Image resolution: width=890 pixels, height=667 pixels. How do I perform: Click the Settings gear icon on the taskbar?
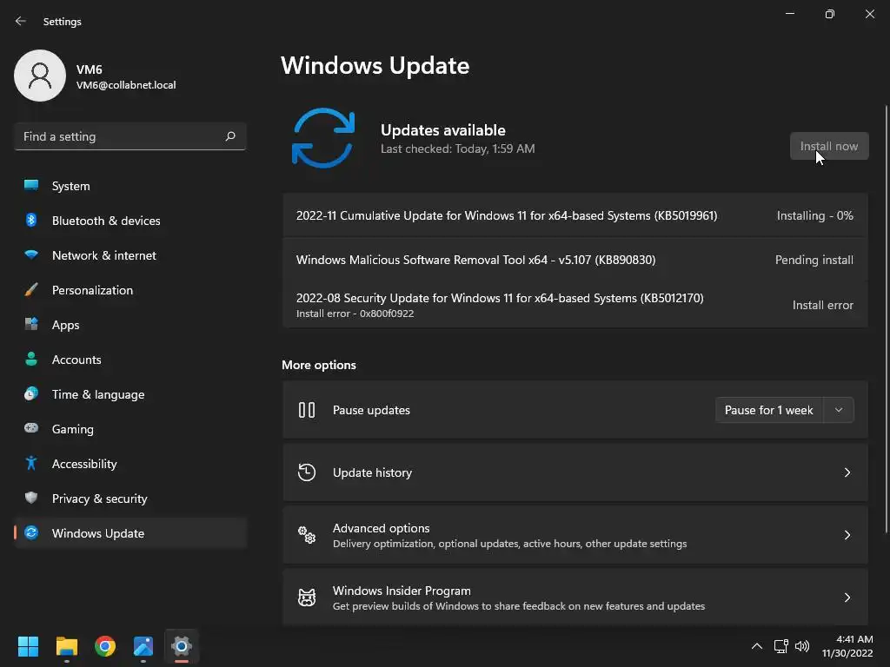182,646
